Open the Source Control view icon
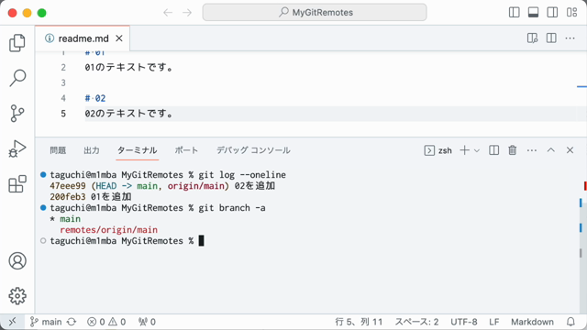The image size is (587, 330). tap(17, 114)
